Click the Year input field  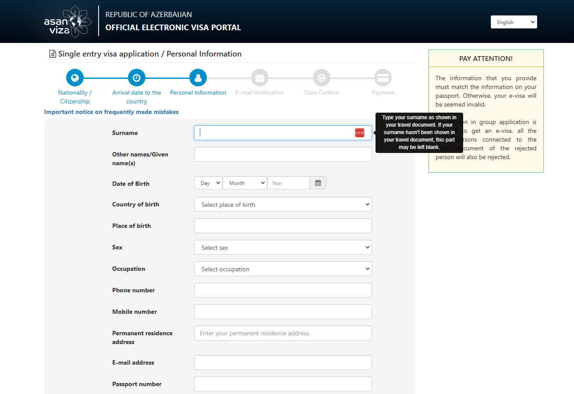click(288, 183)
